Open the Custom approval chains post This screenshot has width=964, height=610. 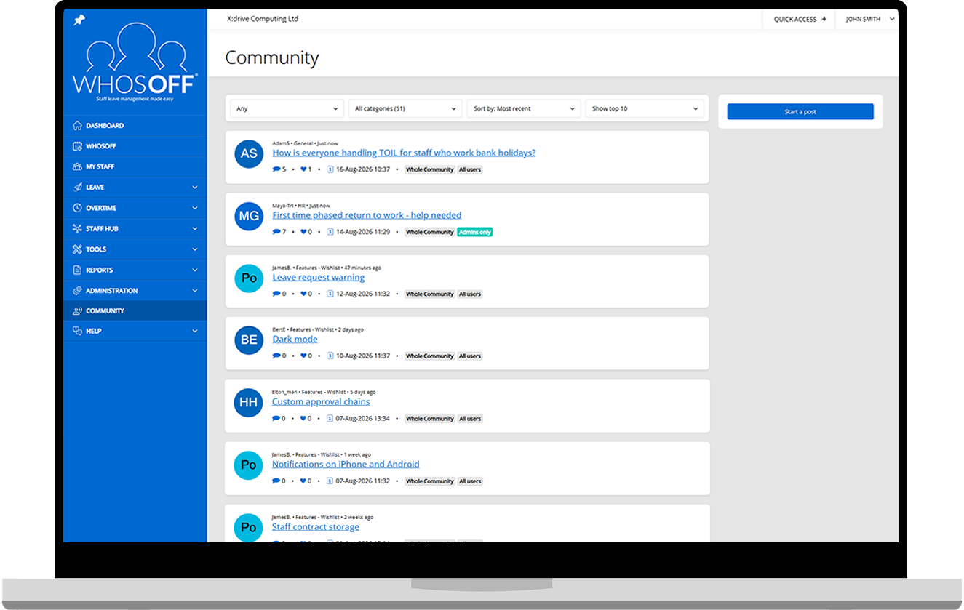(x=321, y=402)
